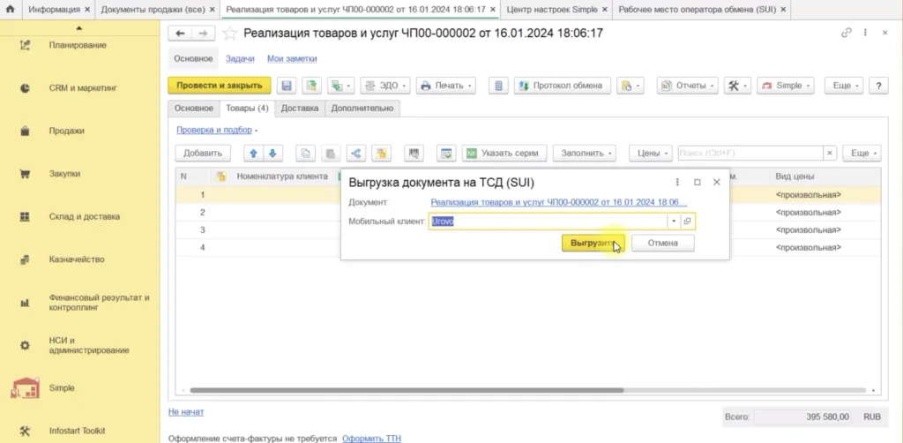
Task: Click the Не начат status link
Action: [x=185, y=412]
